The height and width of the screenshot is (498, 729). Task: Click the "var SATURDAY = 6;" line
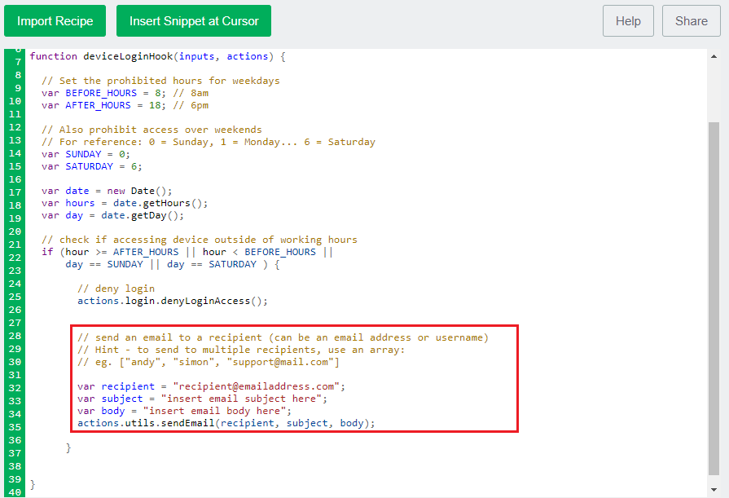pyautogui.click(x=91, y=166)
